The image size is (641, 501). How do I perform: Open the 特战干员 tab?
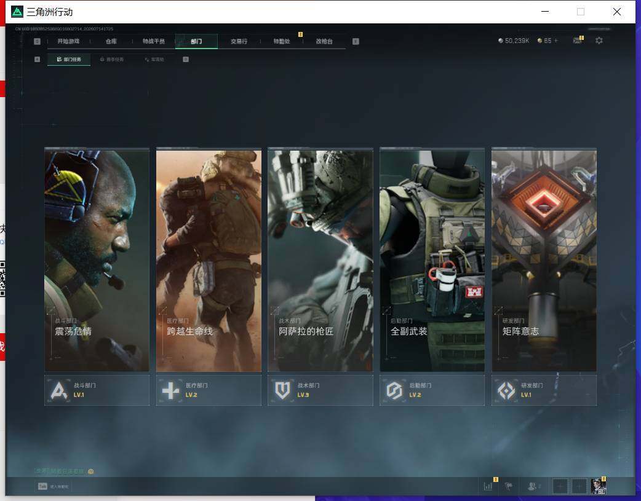pos(153,41)
